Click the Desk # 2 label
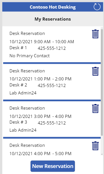The width and height of the screenshot is (104, 174). coord(18,85)
